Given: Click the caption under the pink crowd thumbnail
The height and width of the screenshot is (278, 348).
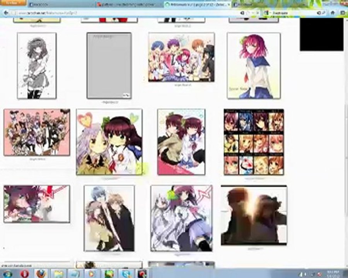Looking at the screenshot, I should pyautogui.click(x=37, y=159).
